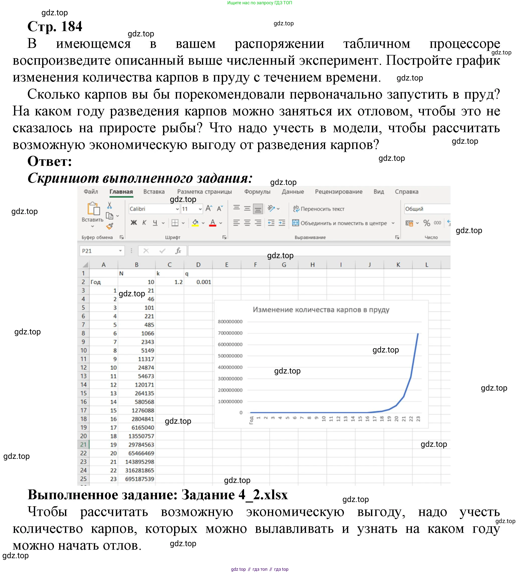Expand the merge and center dropdown arrow
This screenshot has width=520, height=573.
tap(393, 223)
